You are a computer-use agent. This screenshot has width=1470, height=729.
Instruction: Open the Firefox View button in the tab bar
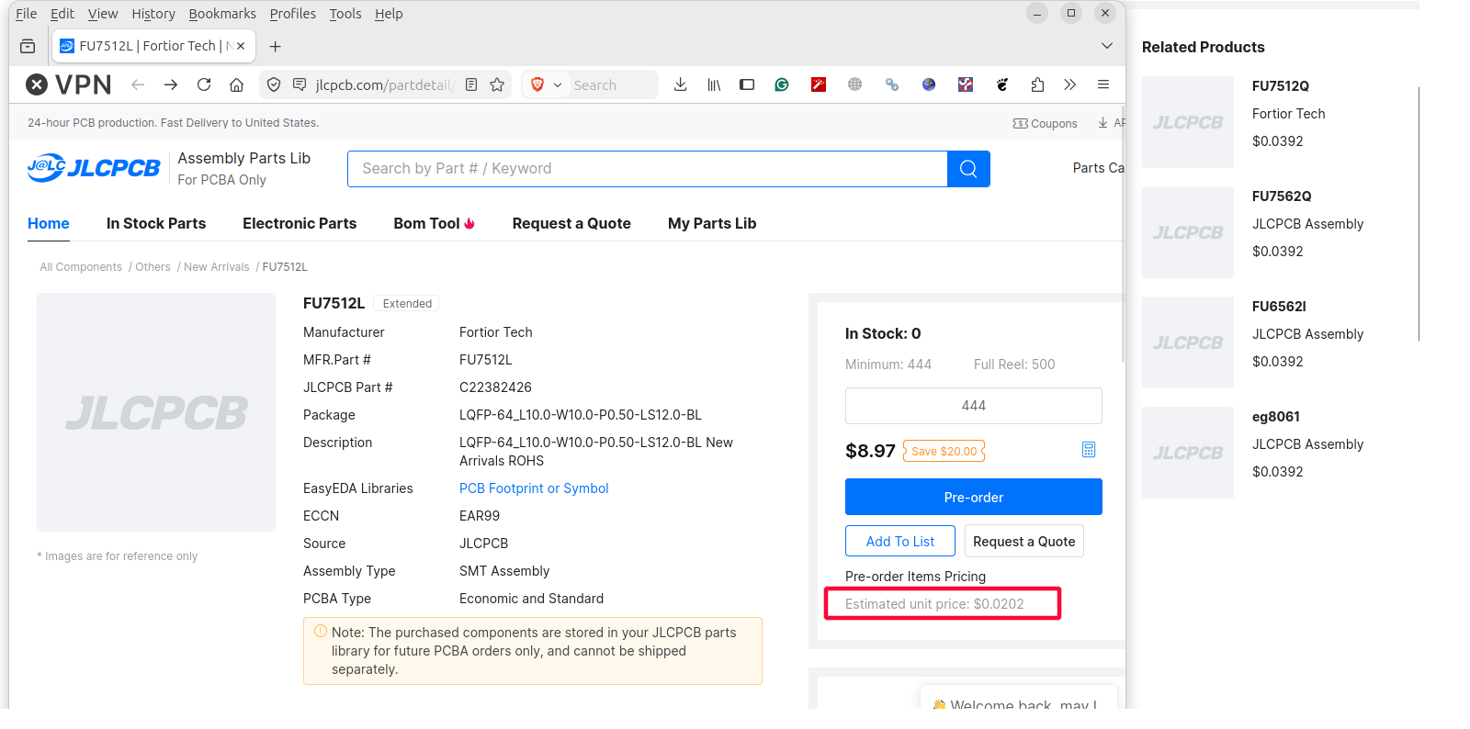tap(28, 46)
